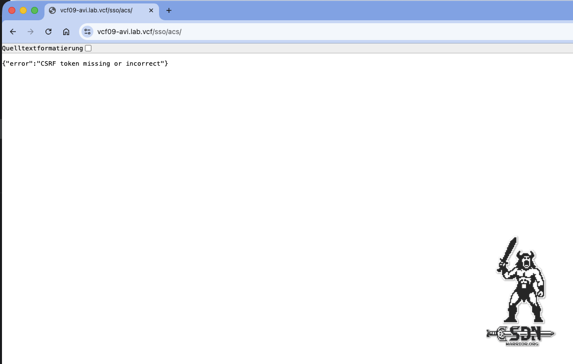This screenshot has width=573, height=364.
Task: Open site permissions via the address bar icon
Action: click(x=87, y=31)
